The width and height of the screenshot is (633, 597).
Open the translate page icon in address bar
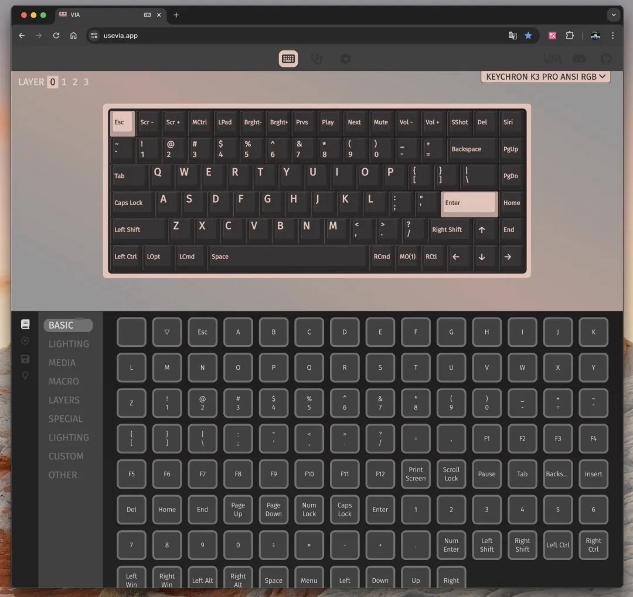pos(513,36)
